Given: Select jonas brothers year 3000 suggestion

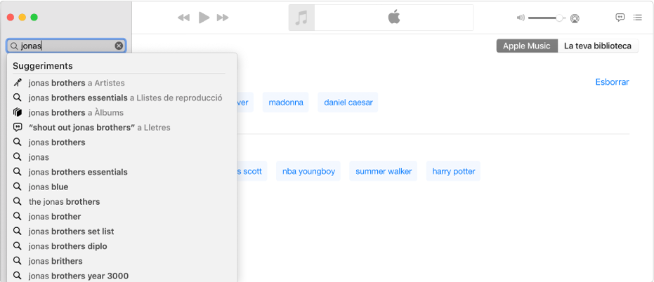Looking at the screenshot, I should pyautogui.click(x=79, y=276).
